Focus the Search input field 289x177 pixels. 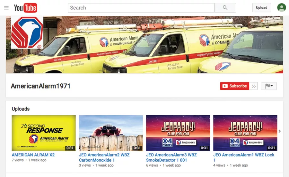[x=141, y=8]
